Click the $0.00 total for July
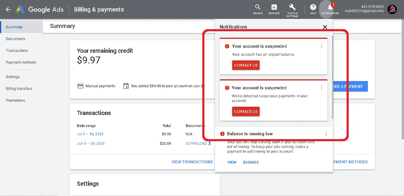The image size is (404, 196). tap(166, 134)
